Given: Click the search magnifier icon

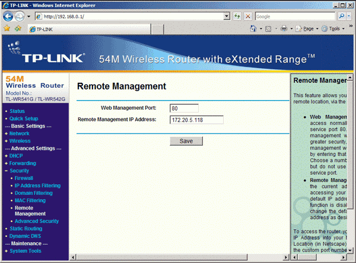Looking at the screenshot, I should [342, 16].
